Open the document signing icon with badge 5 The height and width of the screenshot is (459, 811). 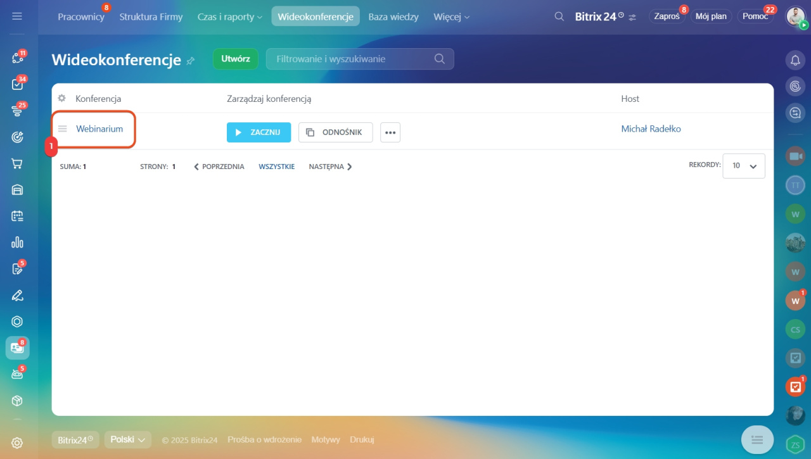coord(17,269)
